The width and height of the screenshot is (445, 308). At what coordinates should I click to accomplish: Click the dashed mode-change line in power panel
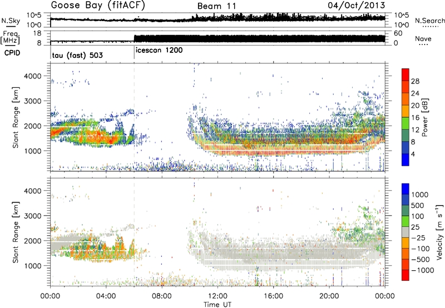134,117
